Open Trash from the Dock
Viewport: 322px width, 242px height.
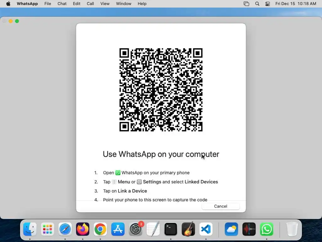pyautogui.click(x=292, y=229)
